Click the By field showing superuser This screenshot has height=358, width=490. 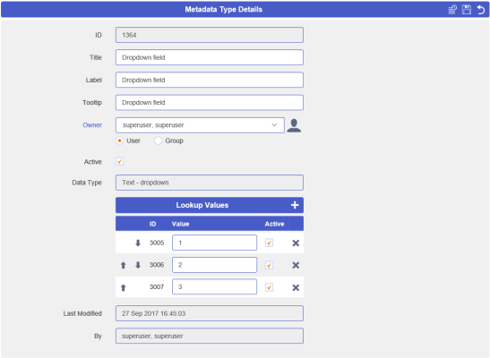coord(210,336)
